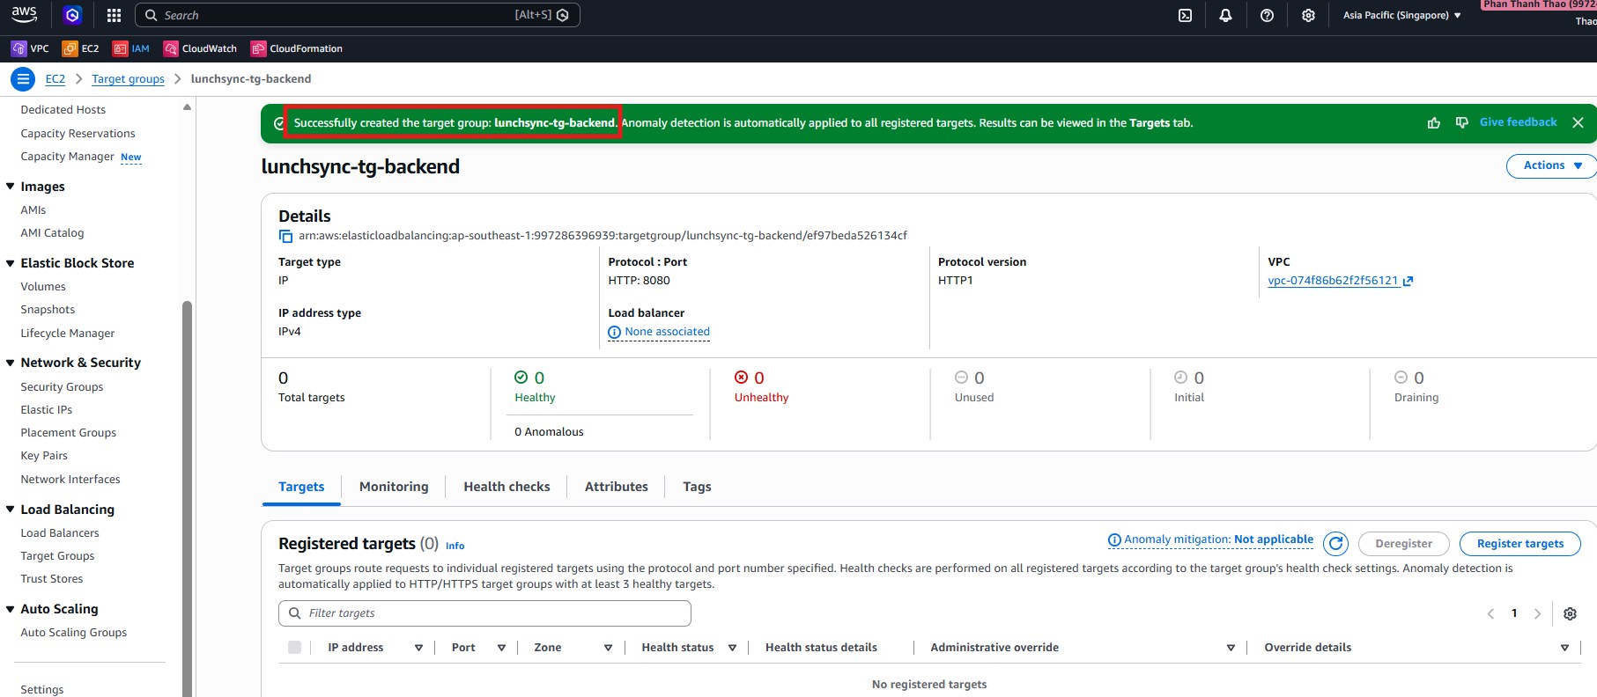The width and height of the screenshot is (1597, 697).
Task: Click thumbs up feedback icon
Action: click(x=1434, y=123)
